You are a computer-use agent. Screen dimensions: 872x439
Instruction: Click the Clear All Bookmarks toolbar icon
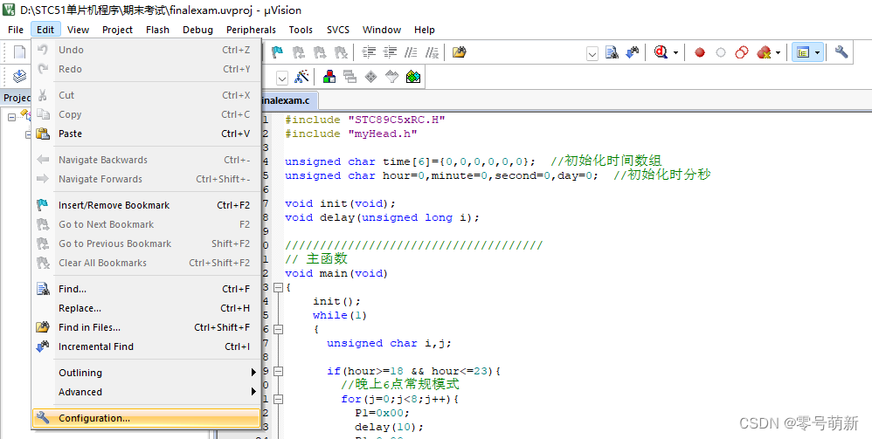pos(341,52)
